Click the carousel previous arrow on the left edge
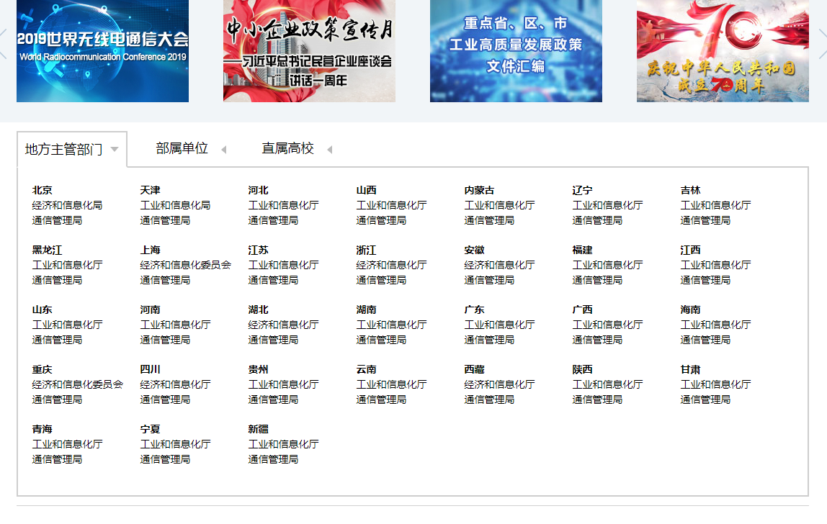This screenshot has width=827, height=524. 3,44
